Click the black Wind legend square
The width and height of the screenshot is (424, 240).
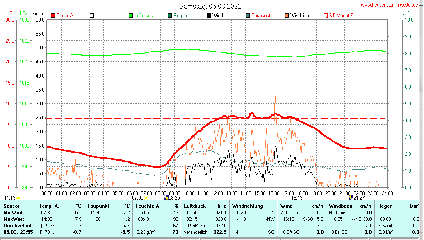pos(209,16)
